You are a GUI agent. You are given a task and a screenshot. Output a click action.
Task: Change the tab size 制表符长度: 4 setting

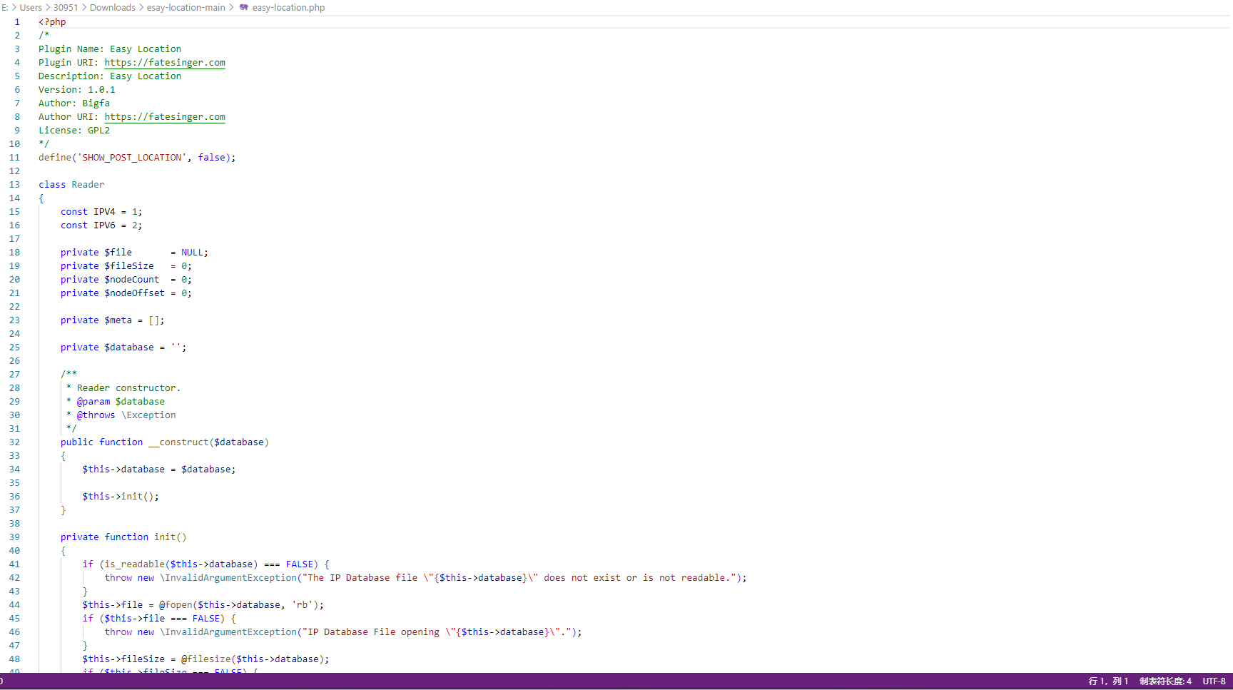(1165, 681)
